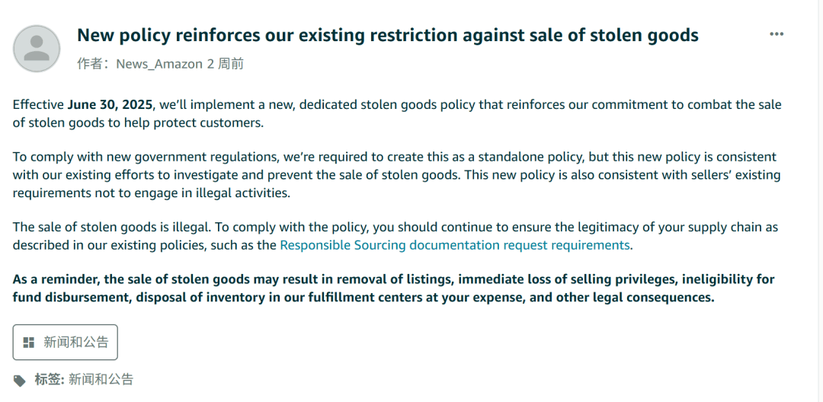Click the '作者：' label text

[x=95, y=64]
